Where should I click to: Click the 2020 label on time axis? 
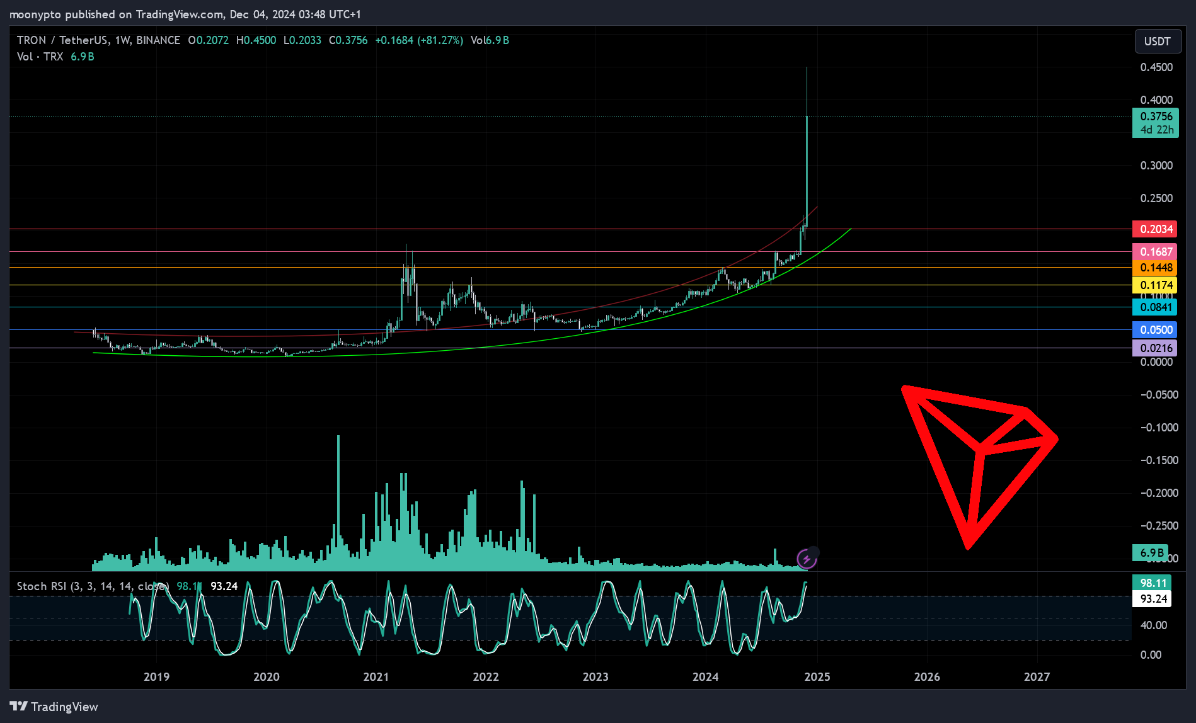pyautogui.click(x=267, y=677)
